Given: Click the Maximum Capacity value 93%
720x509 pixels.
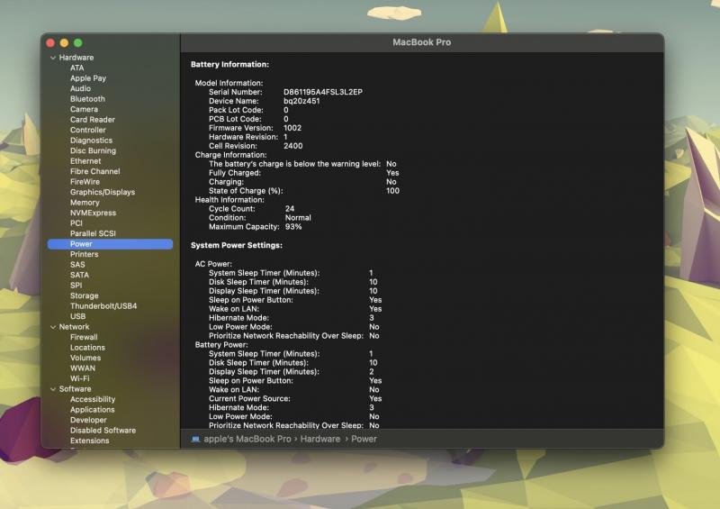Looking at the screenshot, I should point(293,227).
